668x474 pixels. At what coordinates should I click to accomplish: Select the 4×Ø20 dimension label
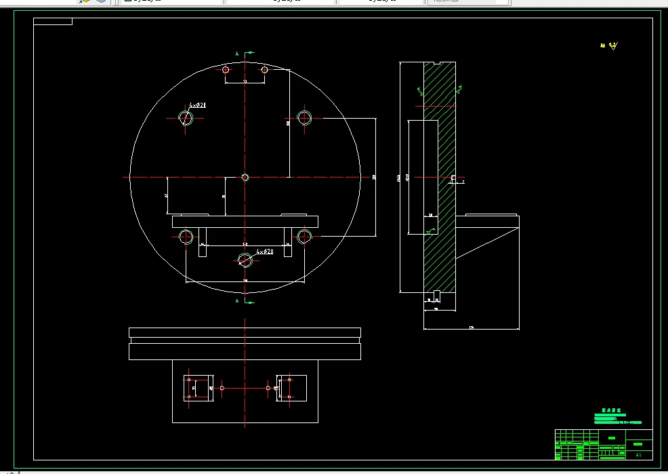click(x=265, y=252)
